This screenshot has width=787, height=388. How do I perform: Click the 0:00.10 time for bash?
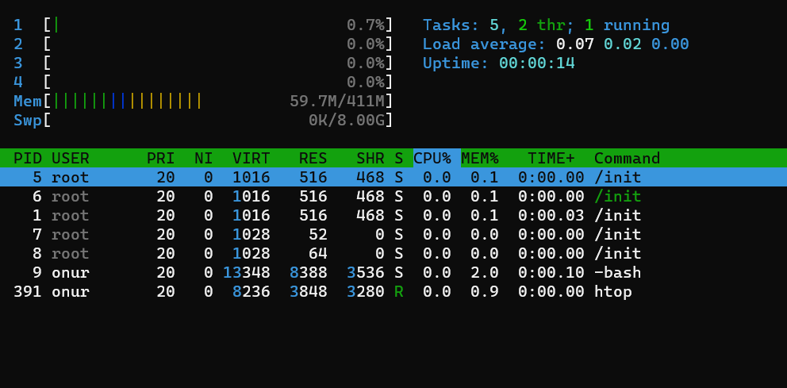(x=551, y=273)
